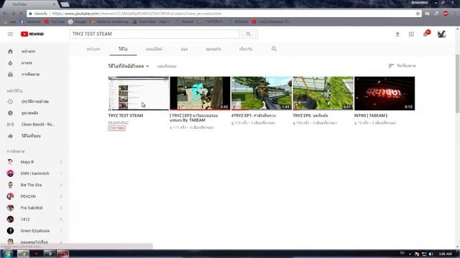Click red live badge under TRYZ TEST STEAM
460x258 pixels.
(117, 128)
